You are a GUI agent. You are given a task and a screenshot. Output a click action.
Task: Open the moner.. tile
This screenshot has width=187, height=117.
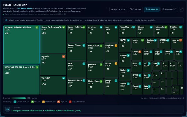(x=125, y=60)
